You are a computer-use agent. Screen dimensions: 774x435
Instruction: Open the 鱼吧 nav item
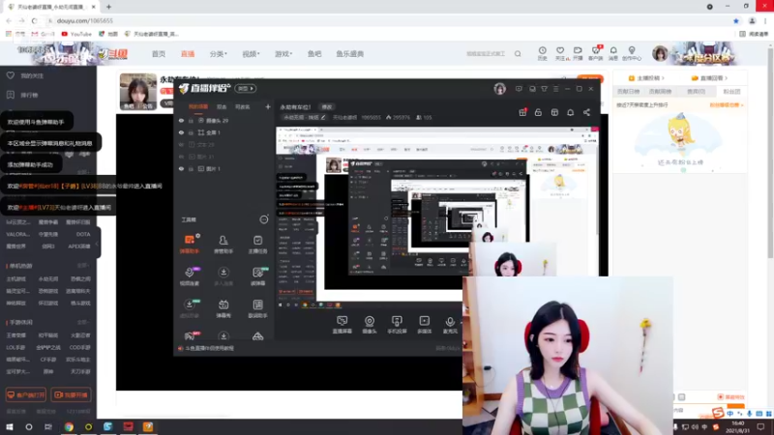click(x=314, y=54)
